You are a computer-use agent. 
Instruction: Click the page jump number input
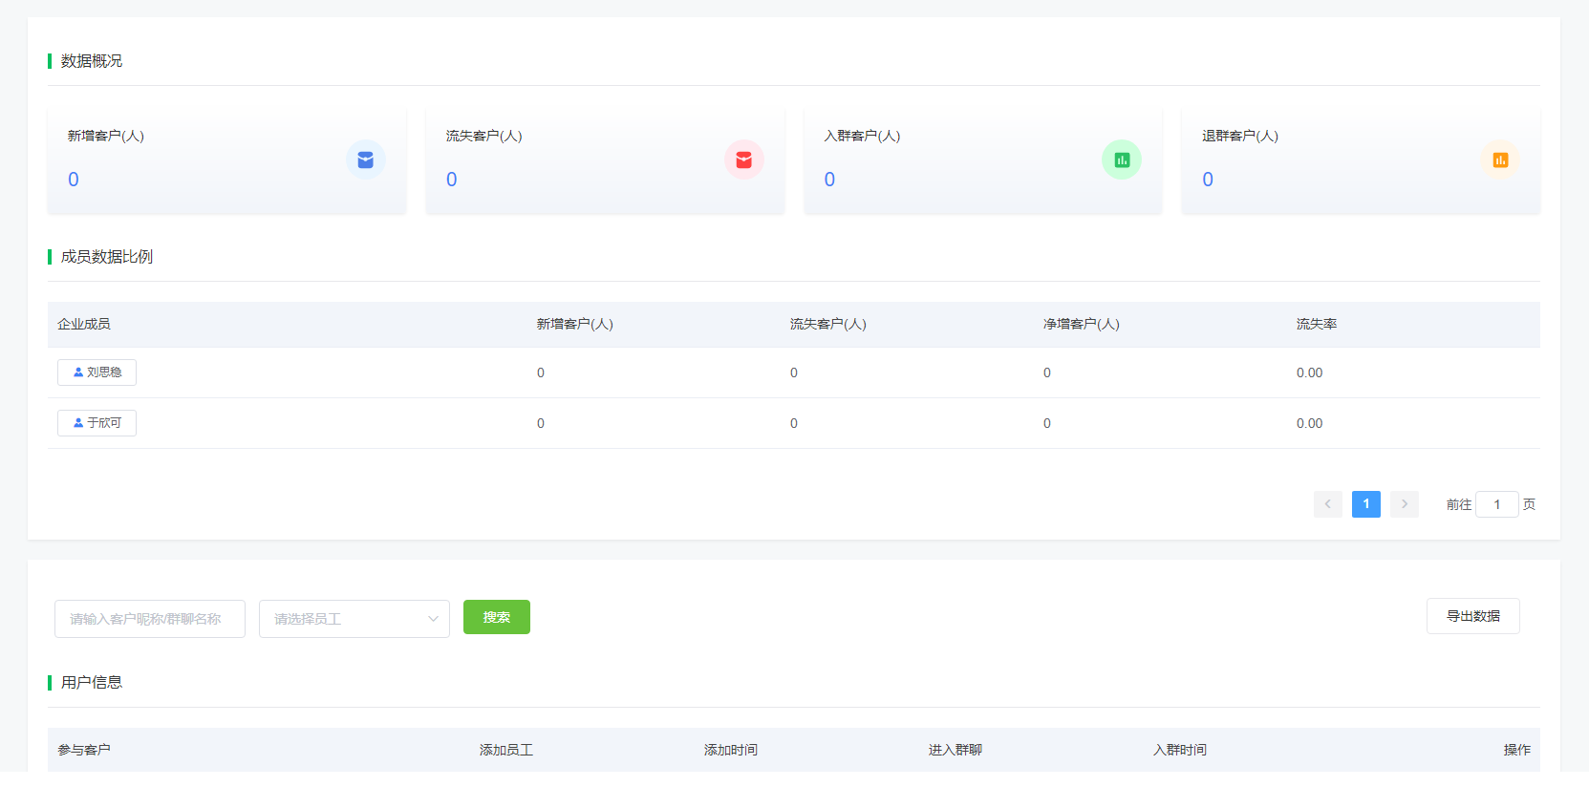pos(1496,504)
